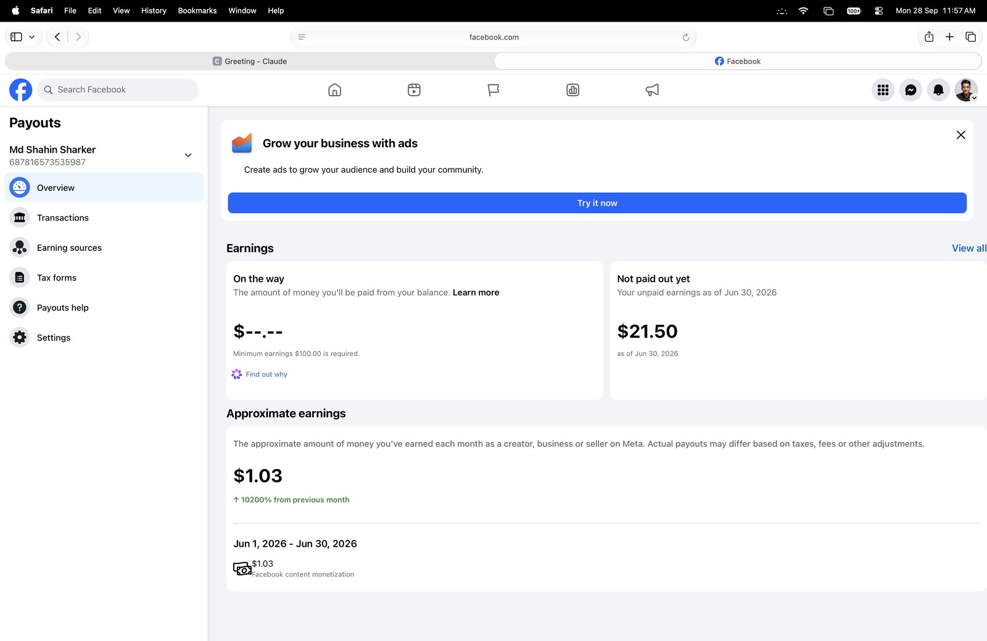Open the Reels video icon
The image size is (987, 641).
[x=414, y=90]
